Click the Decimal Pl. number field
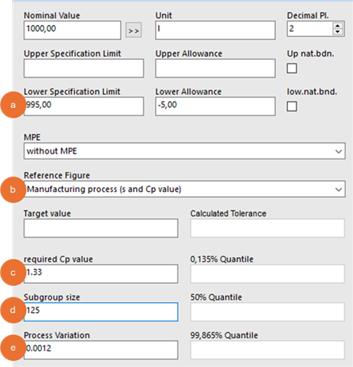Viewport: 353px width, 367px height. [310, 29]
